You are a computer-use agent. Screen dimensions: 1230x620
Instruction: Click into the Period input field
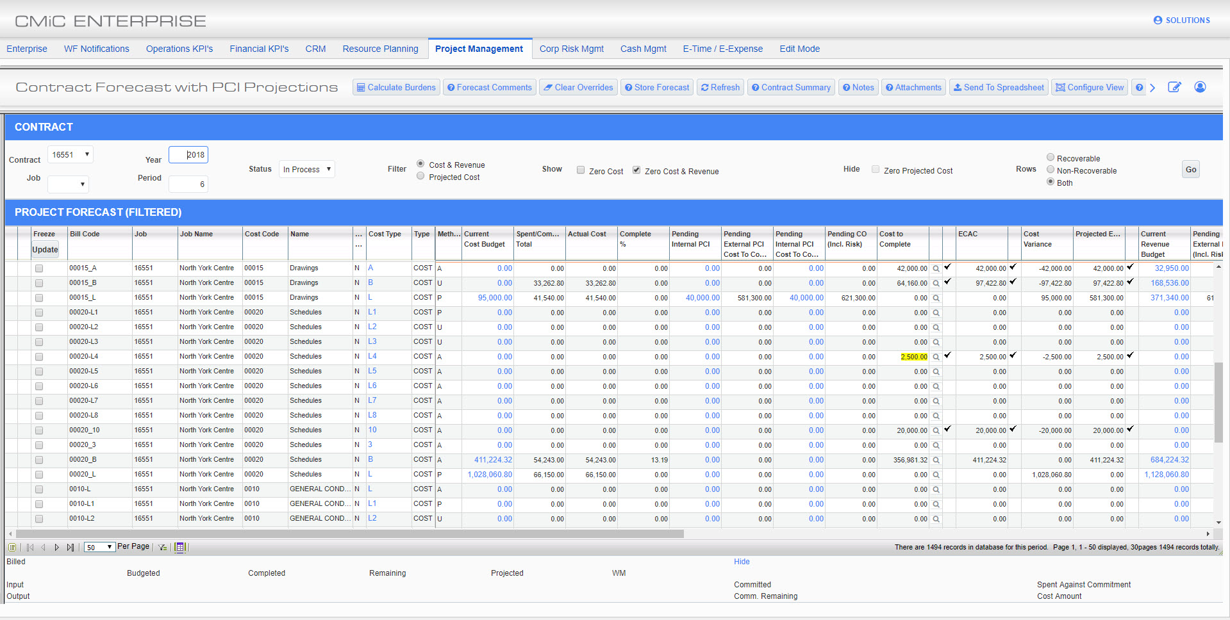188,184
